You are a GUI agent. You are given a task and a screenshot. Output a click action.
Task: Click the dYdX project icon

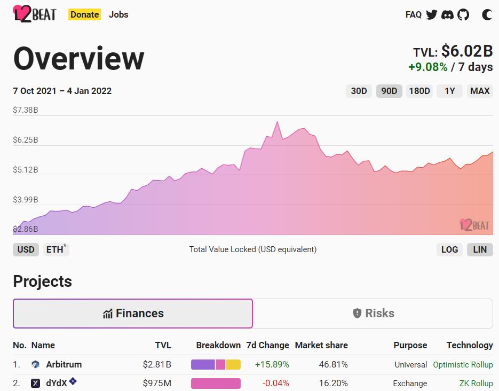coord(36,384)
